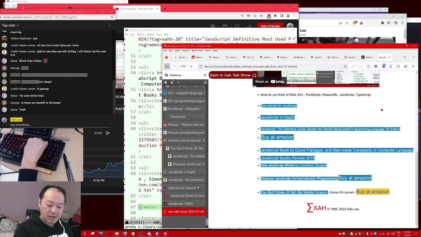The width and height of the screenshot is (421, 237).
Task: Click the YouTube Studio share arrow icon
Action: click(x=249, y=26)
